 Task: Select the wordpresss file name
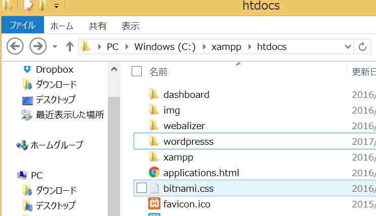188,142
